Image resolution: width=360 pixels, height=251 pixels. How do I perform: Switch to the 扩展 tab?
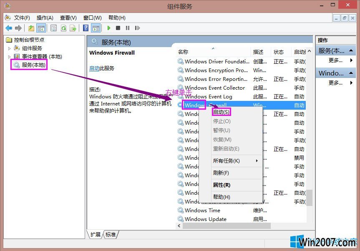click(x=95, y=234)
